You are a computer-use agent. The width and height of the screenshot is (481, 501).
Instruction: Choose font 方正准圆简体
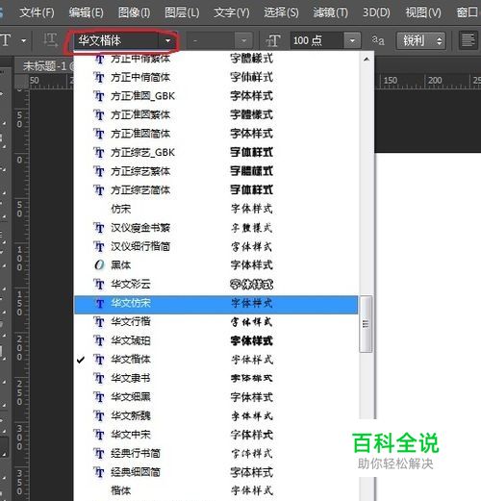pos(215,134)
